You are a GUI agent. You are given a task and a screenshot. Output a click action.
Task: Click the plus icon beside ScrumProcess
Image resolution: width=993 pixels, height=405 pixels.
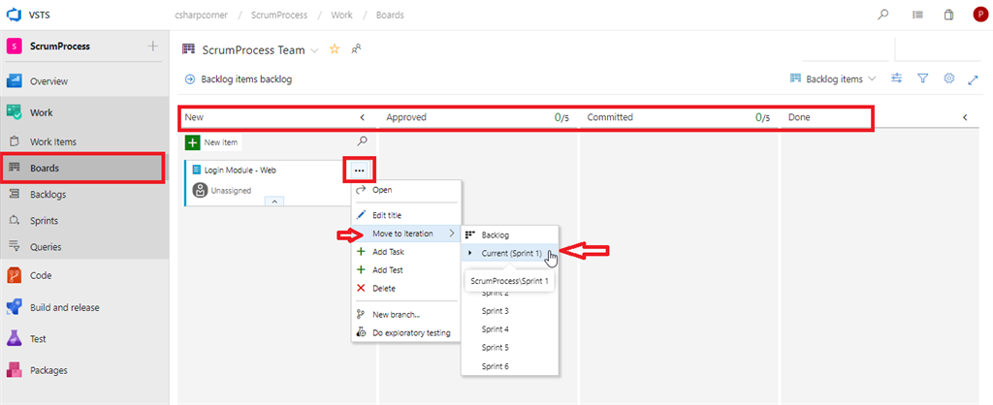click(x=152, y=46)
